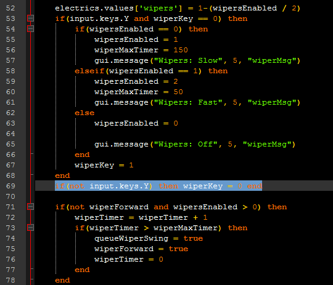Click the selected "wiperKey" on line 69
This screenshot has width=333, height=285.
point(203,186)
